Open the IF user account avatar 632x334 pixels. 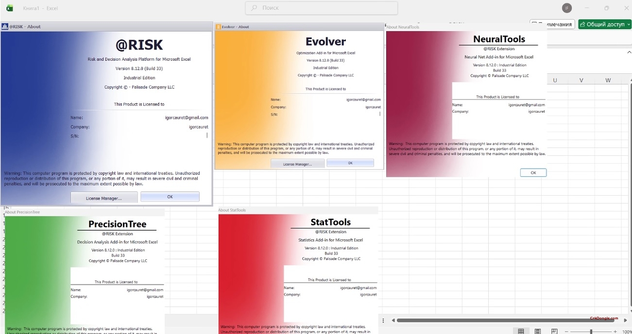click(566, 8)
